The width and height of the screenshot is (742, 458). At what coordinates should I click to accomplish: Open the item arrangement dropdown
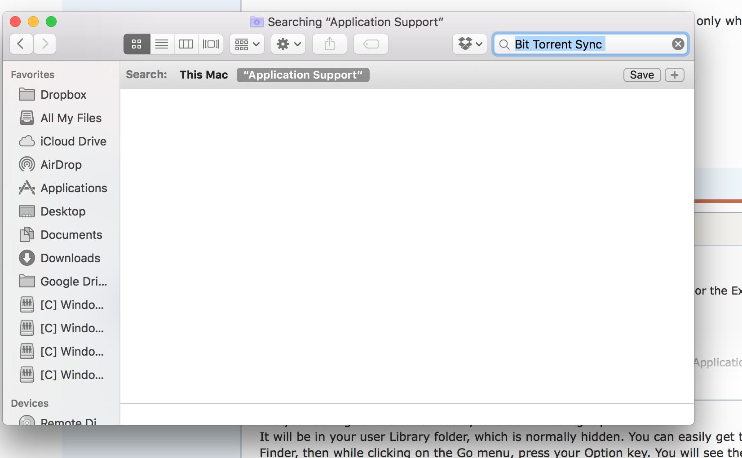[x=247, y=44]
